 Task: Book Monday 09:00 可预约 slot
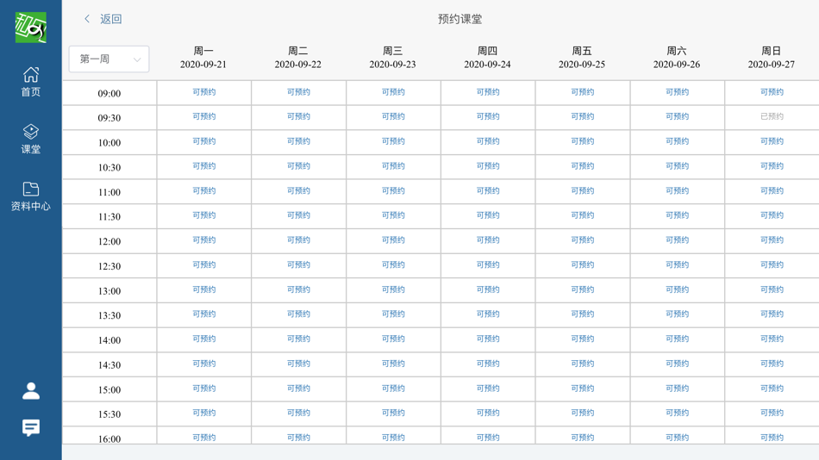click(203, 92)
